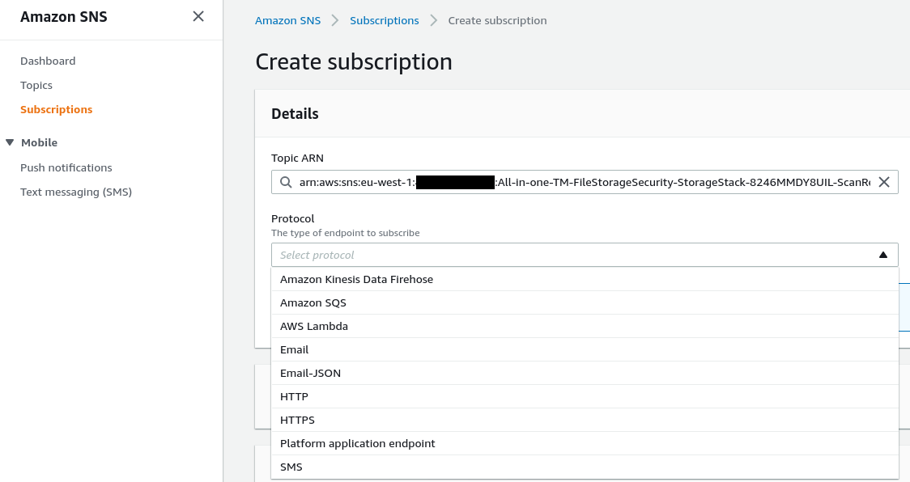Focus the Topic ARN input field
The width and height of the screenshot is (910, 482).
[x=585, y=182]
